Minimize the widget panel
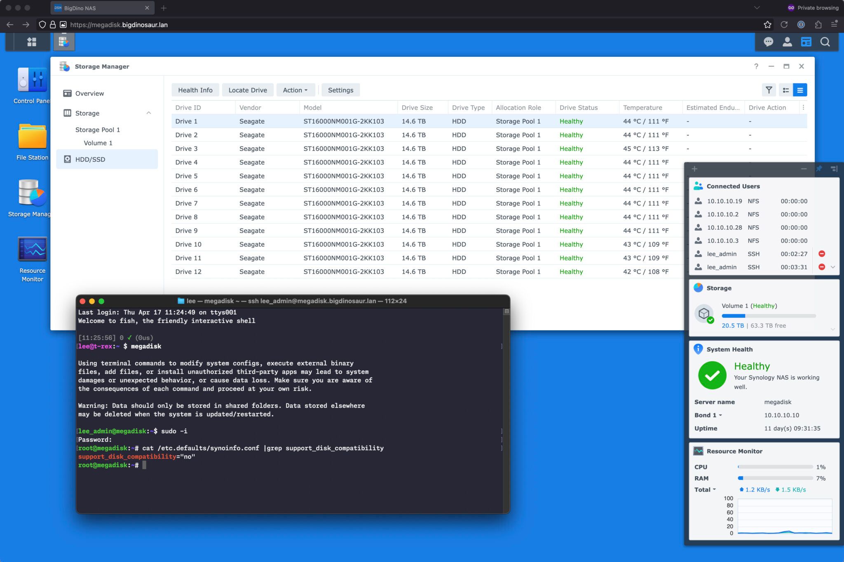844x562 pixels. [x=804, y=169]
